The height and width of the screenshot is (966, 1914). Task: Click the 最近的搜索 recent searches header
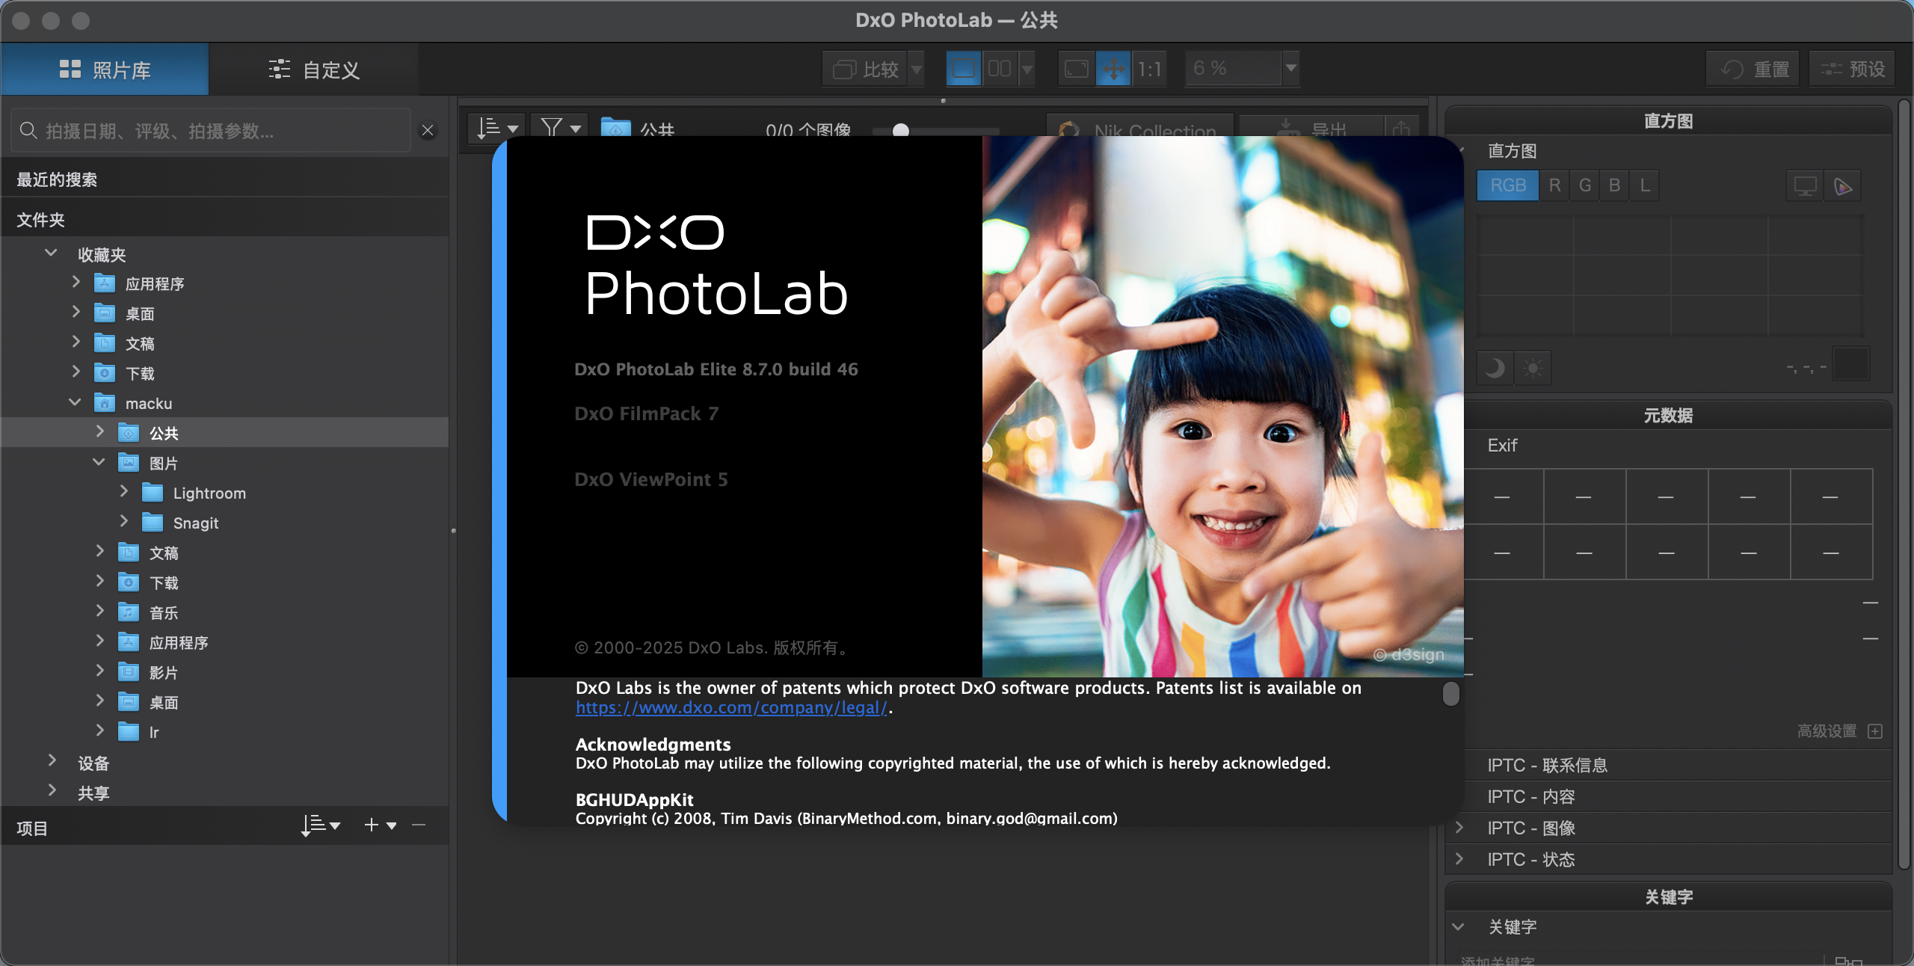[x=224, y=179]
